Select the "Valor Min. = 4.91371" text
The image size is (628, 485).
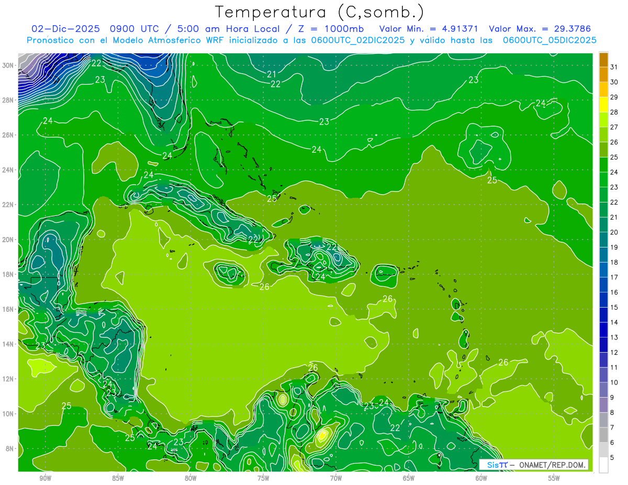429,29
